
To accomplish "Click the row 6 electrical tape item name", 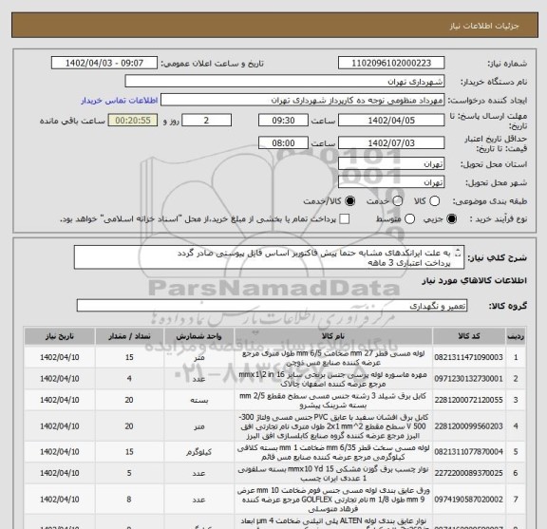I will [333, 474].
